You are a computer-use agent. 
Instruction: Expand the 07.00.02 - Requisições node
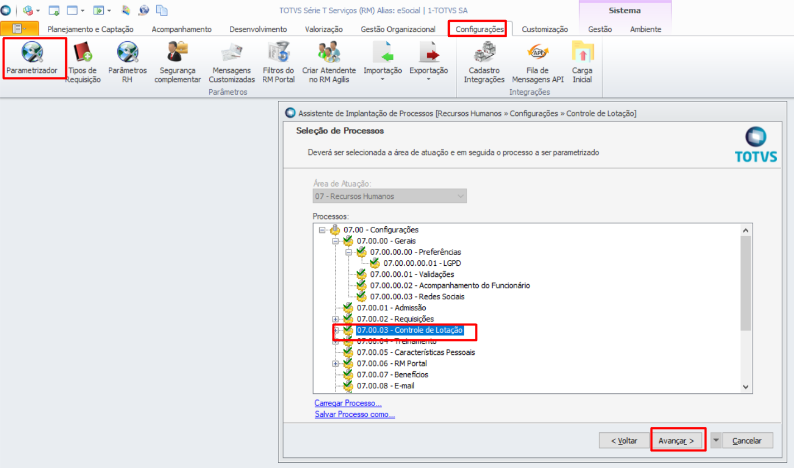point(335,319)
